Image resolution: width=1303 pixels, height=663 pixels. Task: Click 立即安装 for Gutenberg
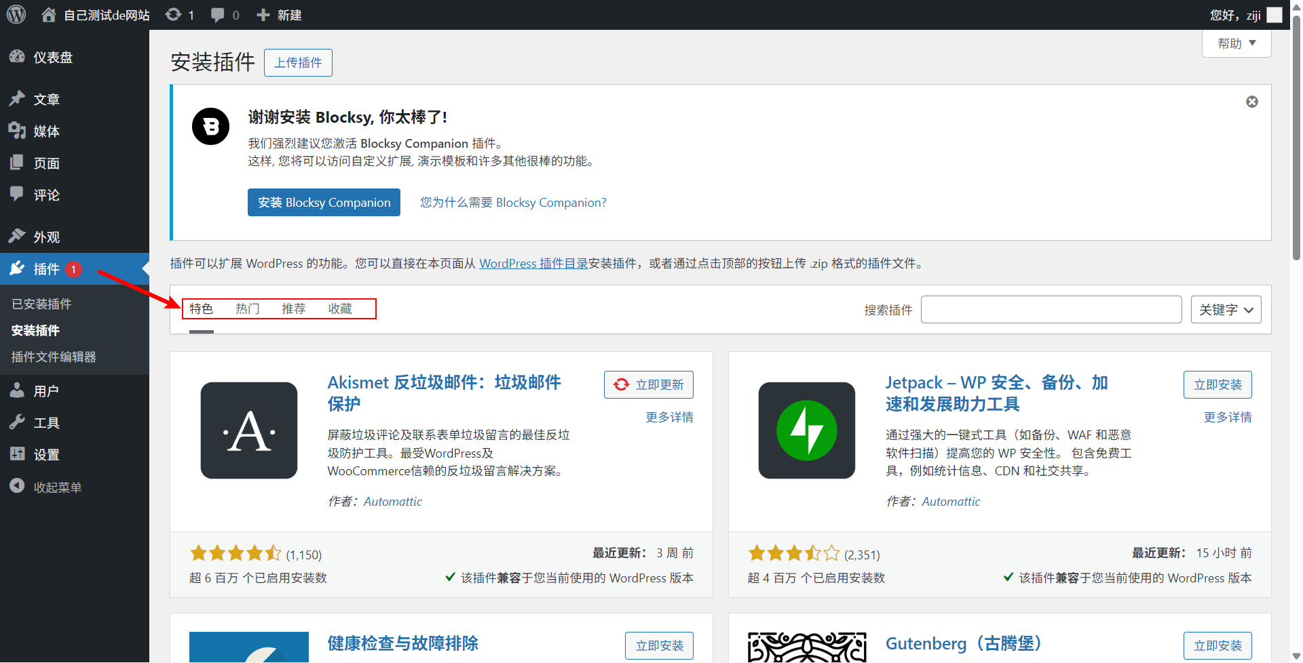tap(1217, 645)
